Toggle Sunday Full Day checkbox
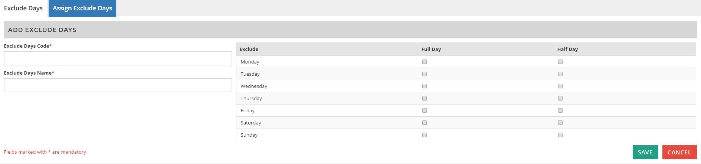701x164 pixels. coord(425,135)
